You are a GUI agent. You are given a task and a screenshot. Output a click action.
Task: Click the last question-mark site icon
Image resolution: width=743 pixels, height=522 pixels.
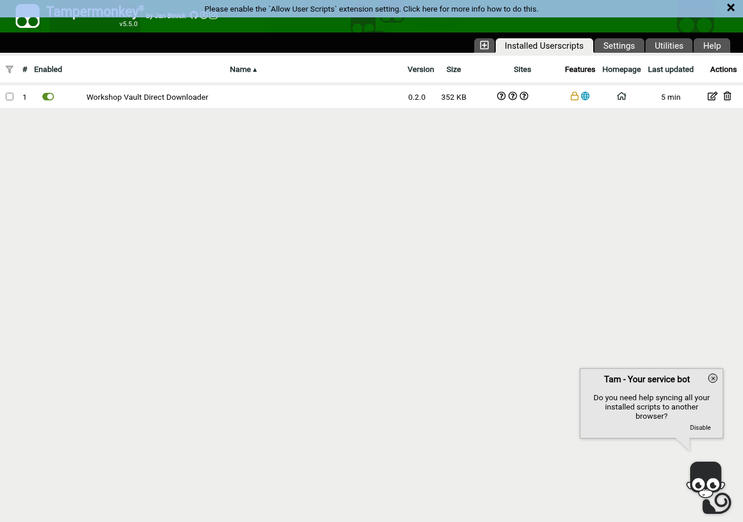[524, 96]
